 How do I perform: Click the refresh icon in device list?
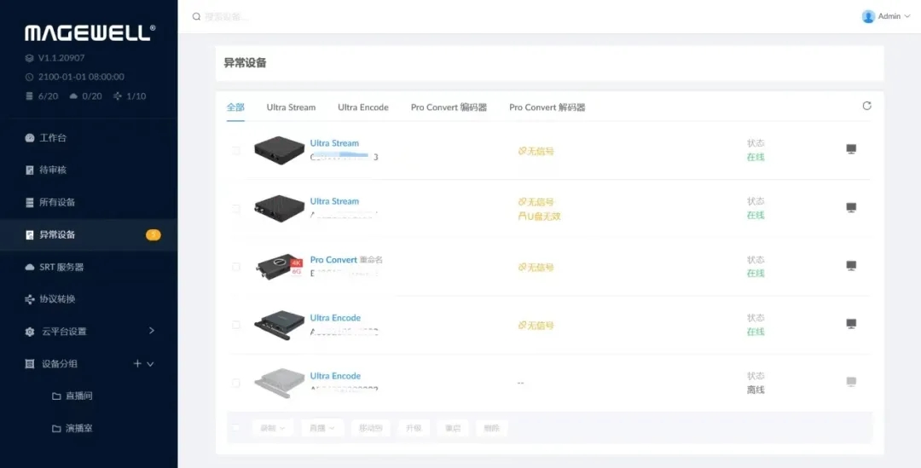tap(866, 107)
